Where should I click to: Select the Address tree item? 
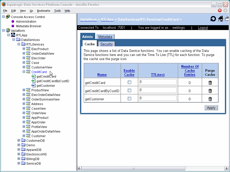(37, 104)
